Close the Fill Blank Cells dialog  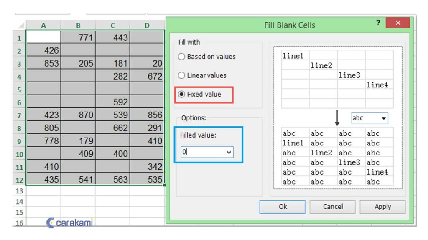[x=397, y=23]
